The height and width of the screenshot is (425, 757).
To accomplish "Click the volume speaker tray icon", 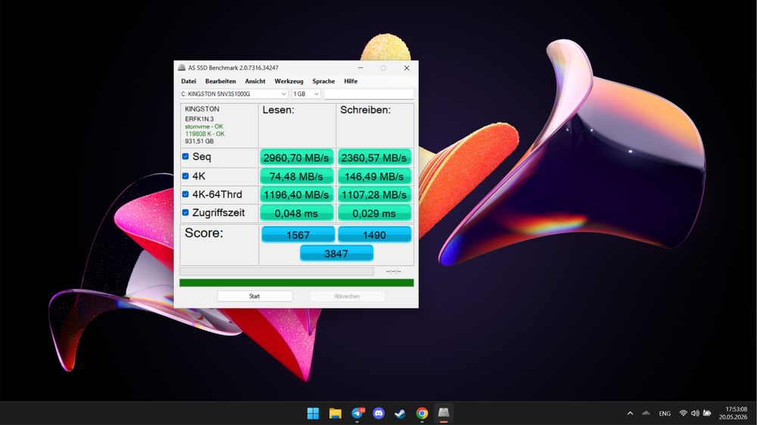I will tap(695, 413).
